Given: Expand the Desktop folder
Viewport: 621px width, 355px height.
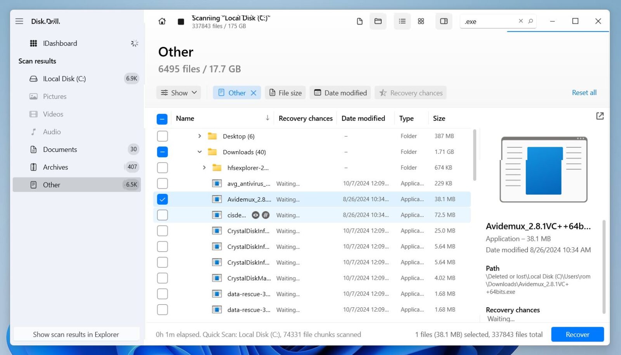Looking at the screenshot, I should (x=199, y=136).
